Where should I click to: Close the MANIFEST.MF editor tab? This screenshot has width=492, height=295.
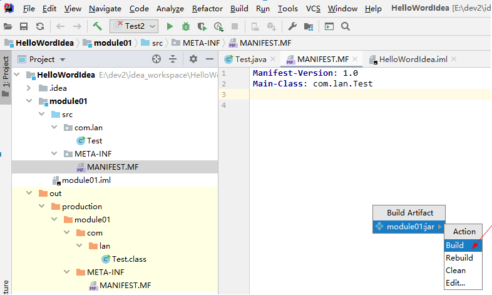pos(355,59)
